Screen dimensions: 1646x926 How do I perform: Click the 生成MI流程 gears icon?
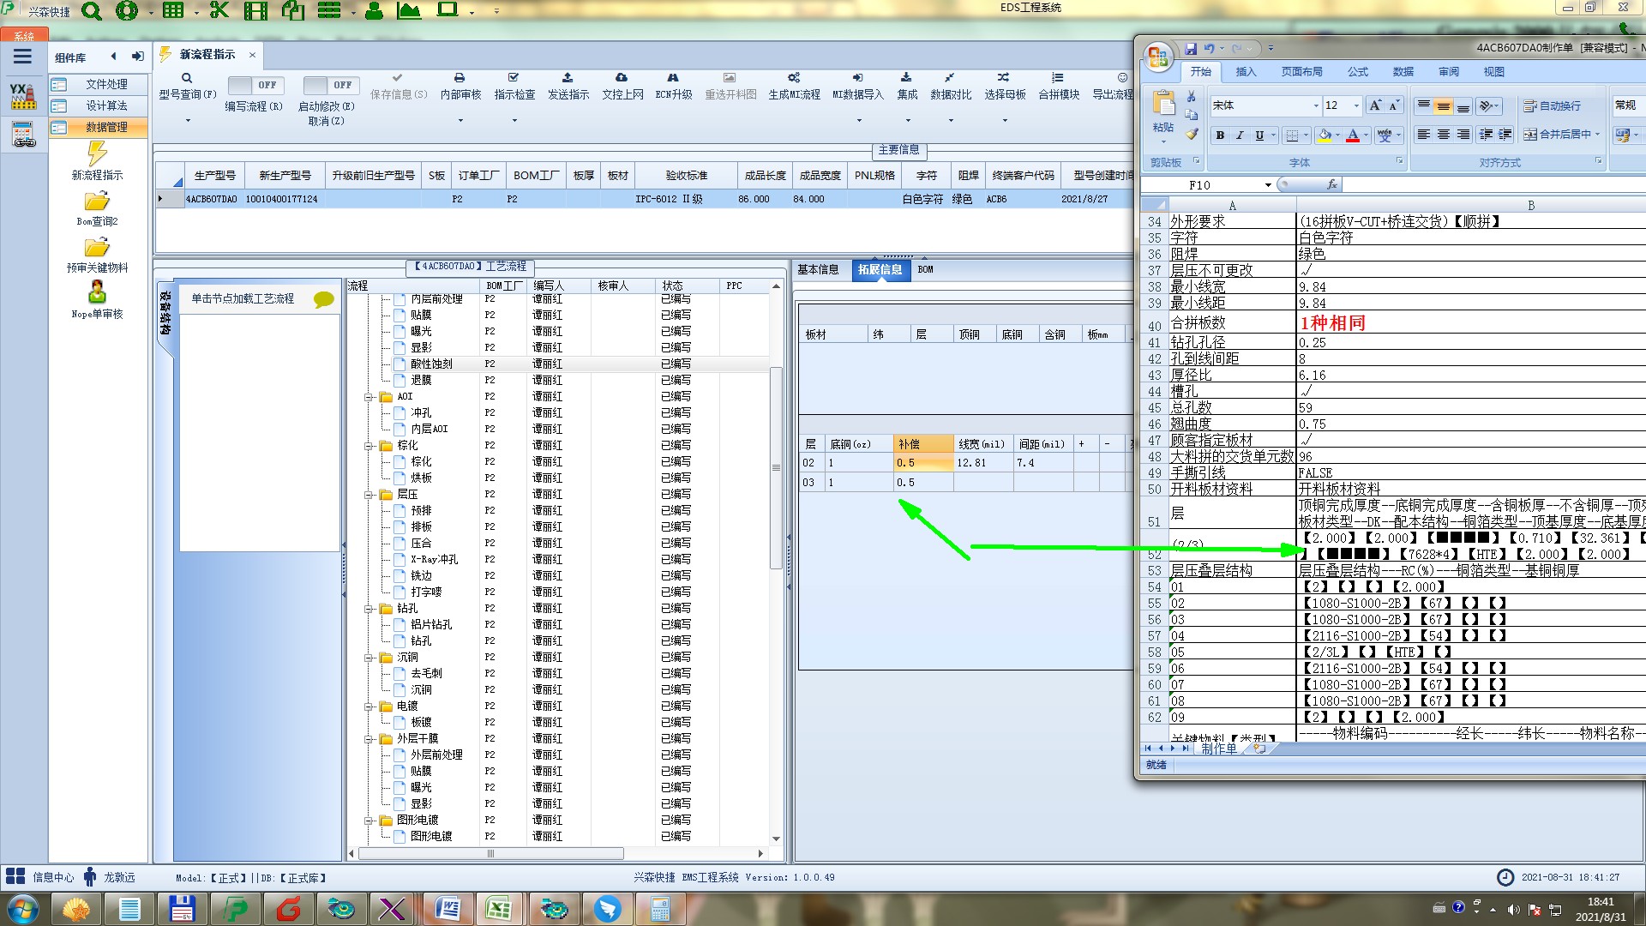pyautogui.click(x=794, y=78)
